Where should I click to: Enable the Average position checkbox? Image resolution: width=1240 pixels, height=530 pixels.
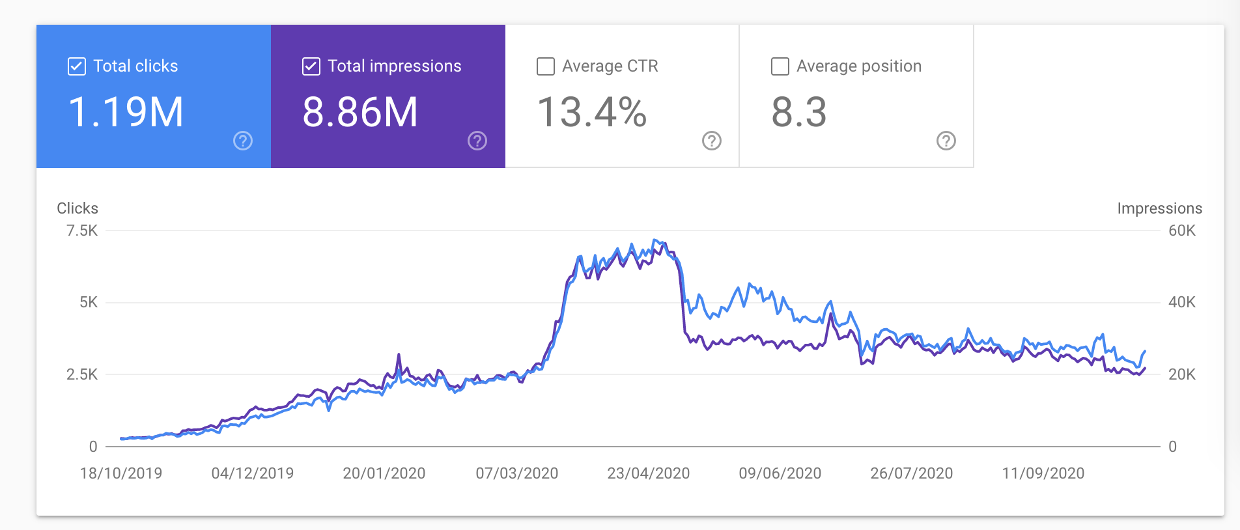780,66
